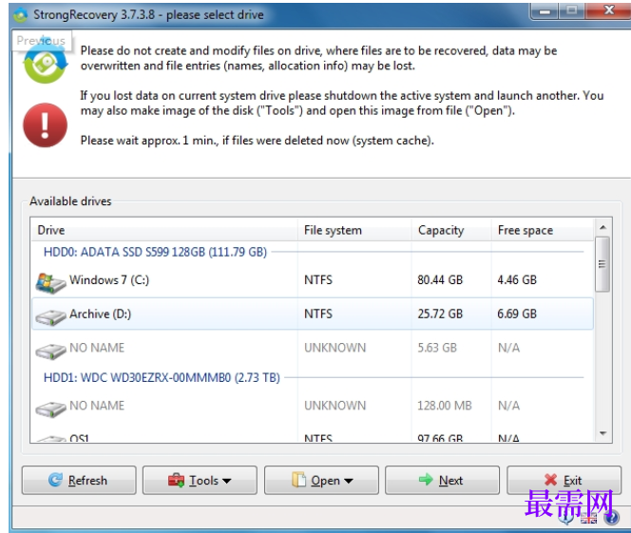The image size is (631, 533).
Task: Click the 80.44 GB capacity cell
Action: (440, 280)
